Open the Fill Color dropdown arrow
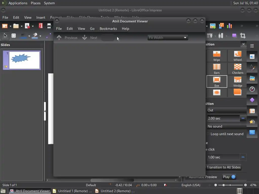This screenshot has height=194, width=259. 40,36
